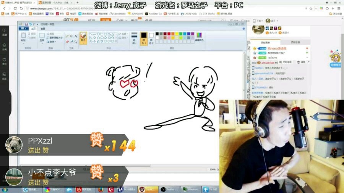Click PPXzzl koala avatar in gift banner
The width and height of the screenshot is (344, 193).
14,145
